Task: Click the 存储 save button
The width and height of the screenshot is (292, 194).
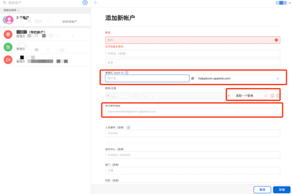Action: click(x=281, y=190)
